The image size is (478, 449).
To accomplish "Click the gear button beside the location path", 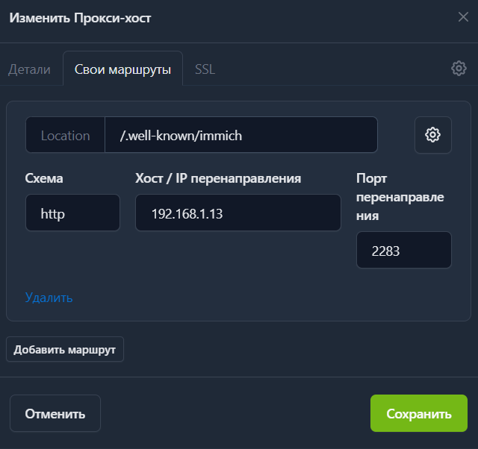I will [x=432, y=135].
